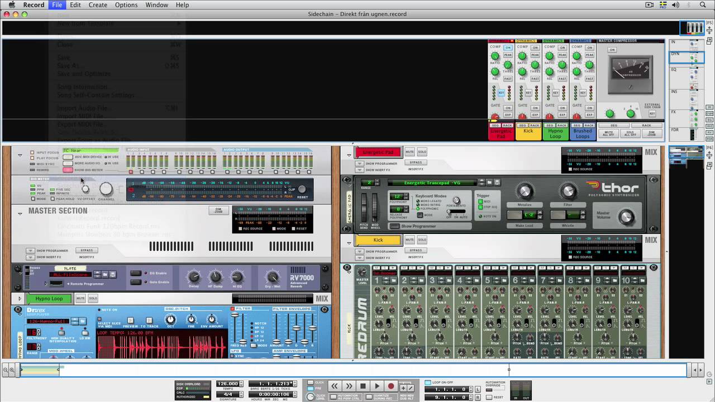This screenshot has width=715, height=402.
Task: Click the New Dub plus icon
Action: click(x=403, y=388)
